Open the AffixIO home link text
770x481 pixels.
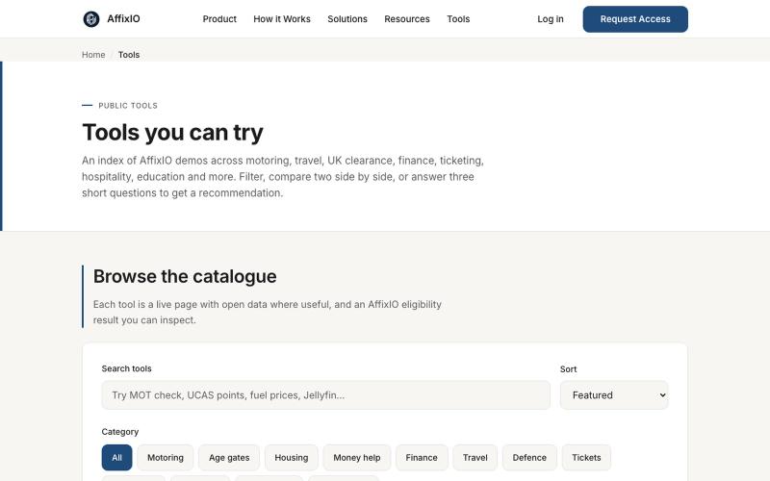123,18
